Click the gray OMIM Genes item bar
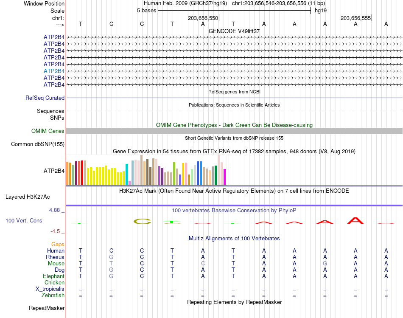This screenshot has width=403, height=318. coord(234,131)
